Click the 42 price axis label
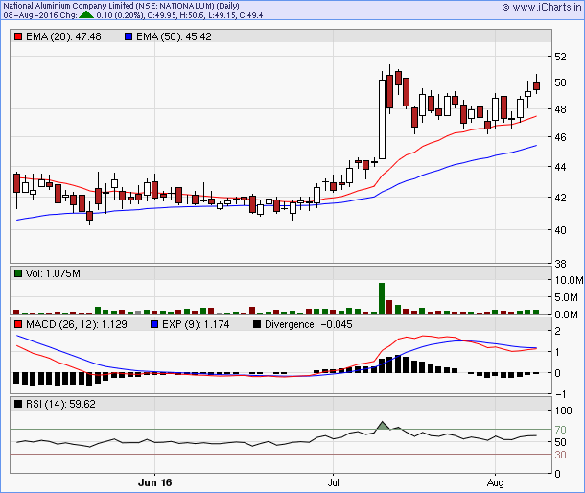585x493 pixels. [x=560, y=198]
